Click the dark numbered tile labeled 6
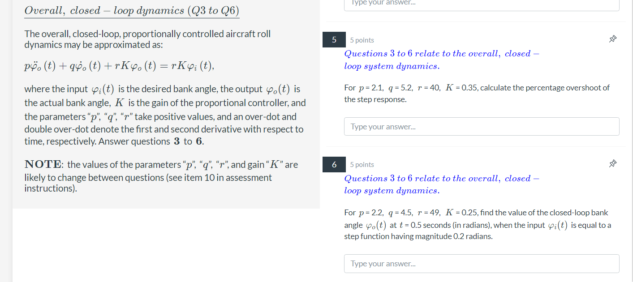This screenshot has width=633, height=282. pos(334,164)
